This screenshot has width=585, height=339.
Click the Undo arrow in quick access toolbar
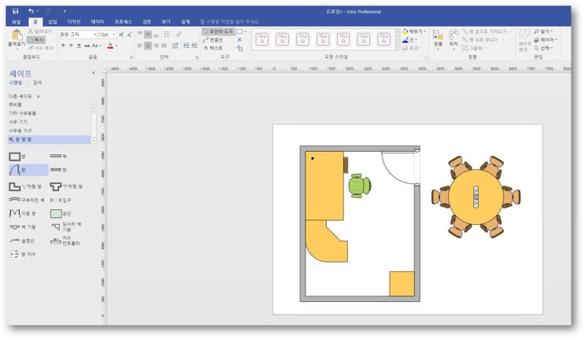(x=31, y=11)
